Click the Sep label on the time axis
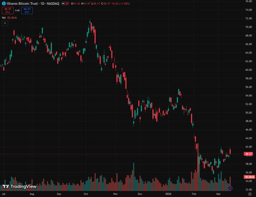The width and height of the screenshot is (256, 197). tap(59, 194)
